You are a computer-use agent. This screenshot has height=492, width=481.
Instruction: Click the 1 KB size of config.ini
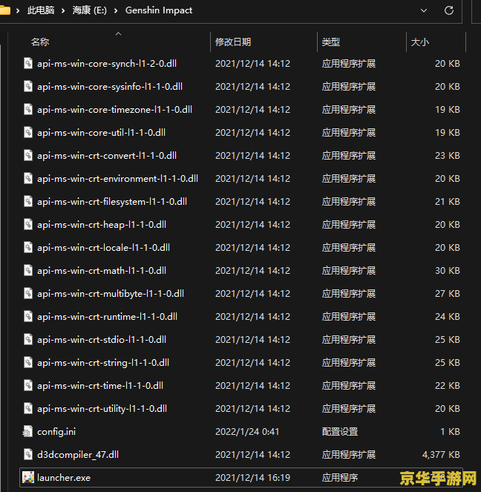(x=450, y=432)
